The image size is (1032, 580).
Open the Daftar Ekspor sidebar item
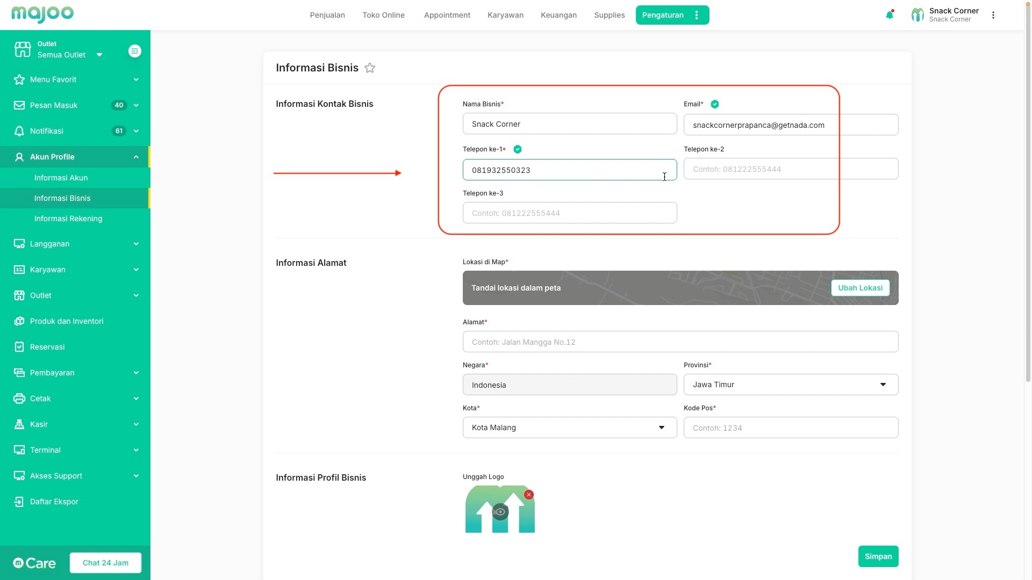click(x=54, y=502)
